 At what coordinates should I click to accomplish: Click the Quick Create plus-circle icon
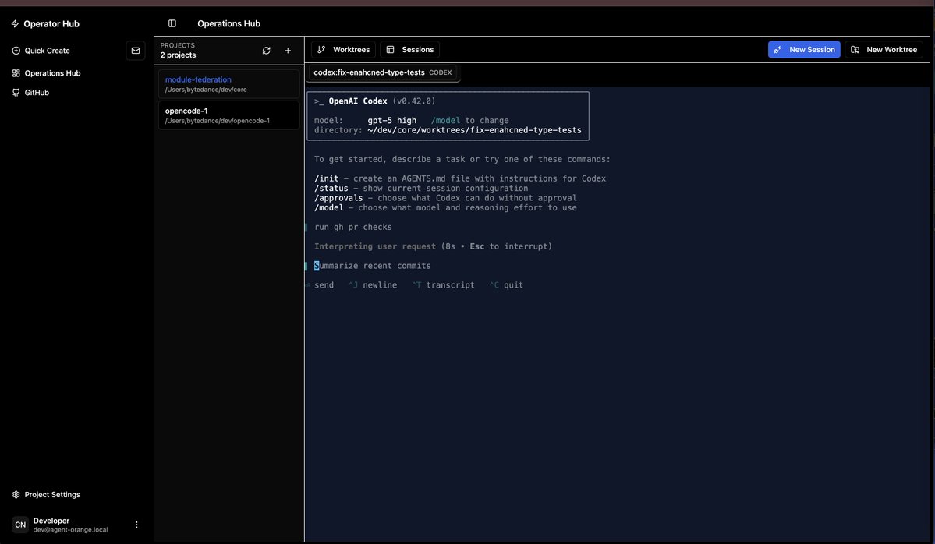click(16, 51)
